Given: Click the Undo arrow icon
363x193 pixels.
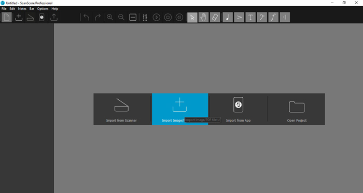Looking at the screenshot, I should (87, 17).
